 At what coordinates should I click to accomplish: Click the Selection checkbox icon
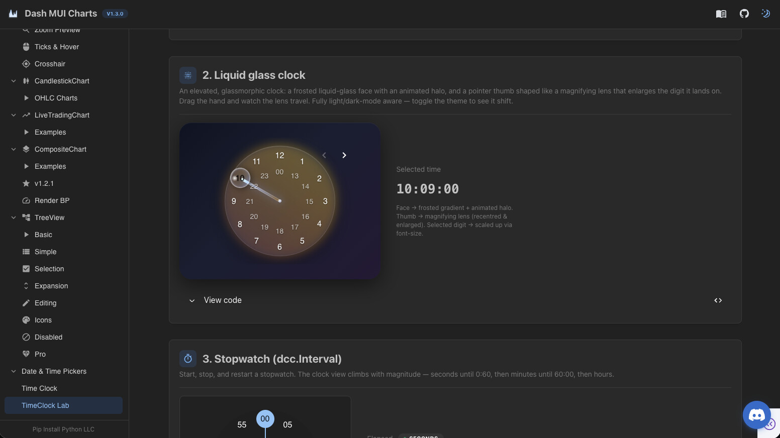point(26,269)
